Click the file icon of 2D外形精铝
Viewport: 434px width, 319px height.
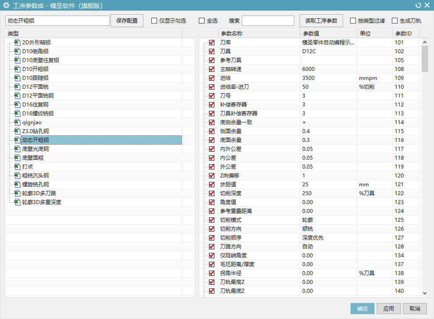tap(17, 42)
